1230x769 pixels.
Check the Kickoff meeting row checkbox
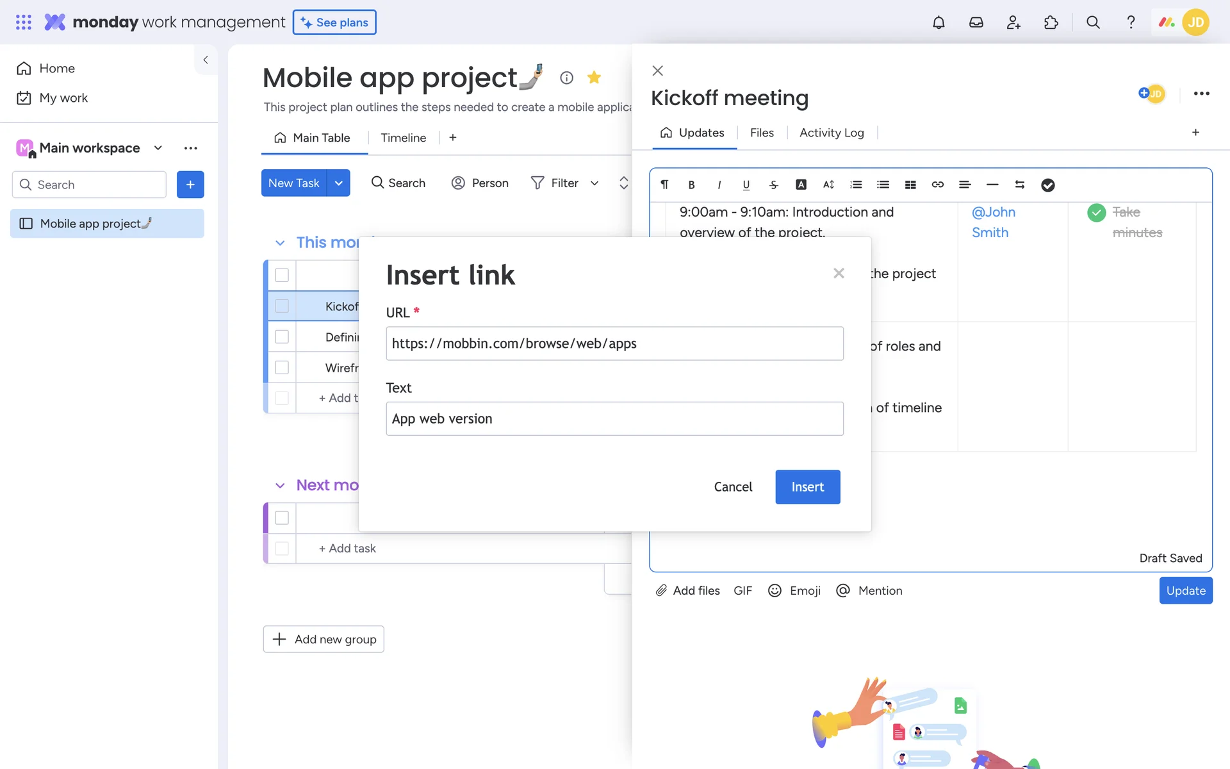[282, 306]
